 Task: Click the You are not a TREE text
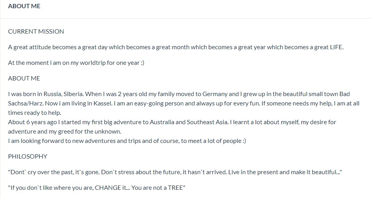[x=158, y=188]
